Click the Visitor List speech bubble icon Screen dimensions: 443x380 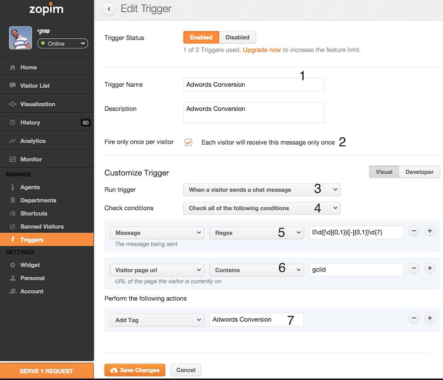12,85
